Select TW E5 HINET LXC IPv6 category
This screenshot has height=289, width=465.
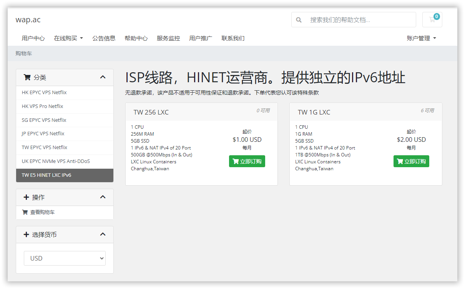pos(65,175)
